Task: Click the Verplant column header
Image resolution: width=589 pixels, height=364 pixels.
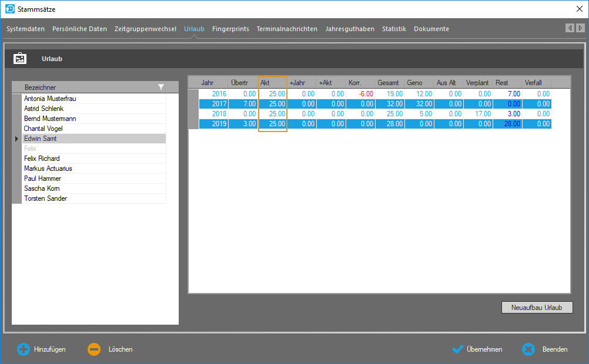Action: (x=477, y=83)
